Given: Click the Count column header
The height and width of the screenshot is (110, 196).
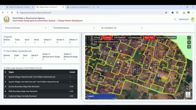Looking at the screenshot, I should pos(72,72).
